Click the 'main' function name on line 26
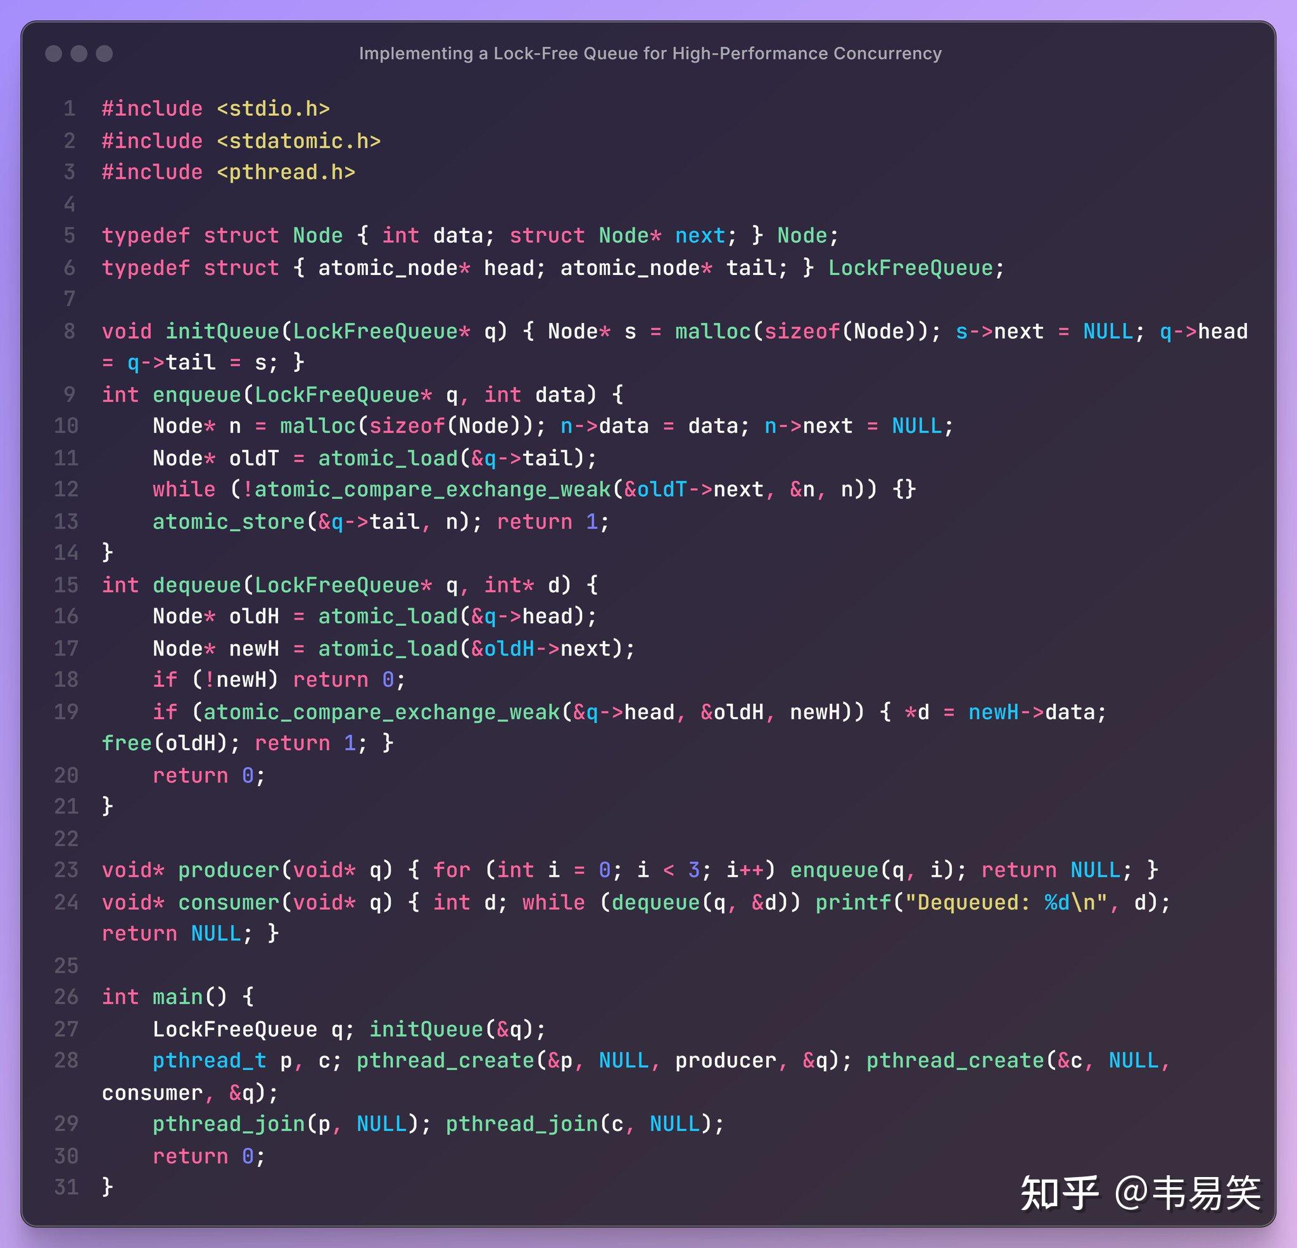 tap(177, 997)
